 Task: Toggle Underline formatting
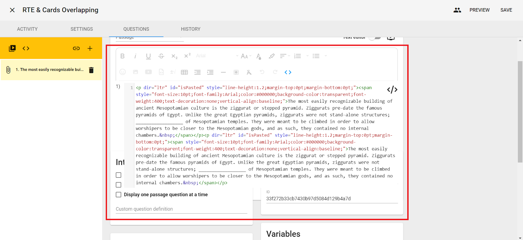coord(148,56)
